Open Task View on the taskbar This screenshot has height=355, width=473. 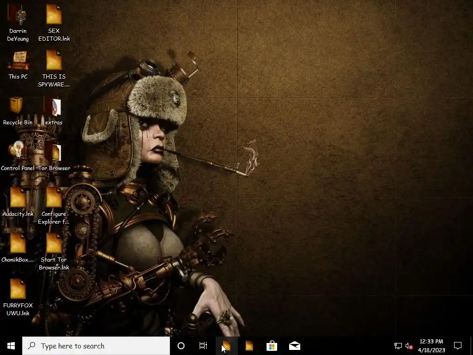(x=203, y=346)
